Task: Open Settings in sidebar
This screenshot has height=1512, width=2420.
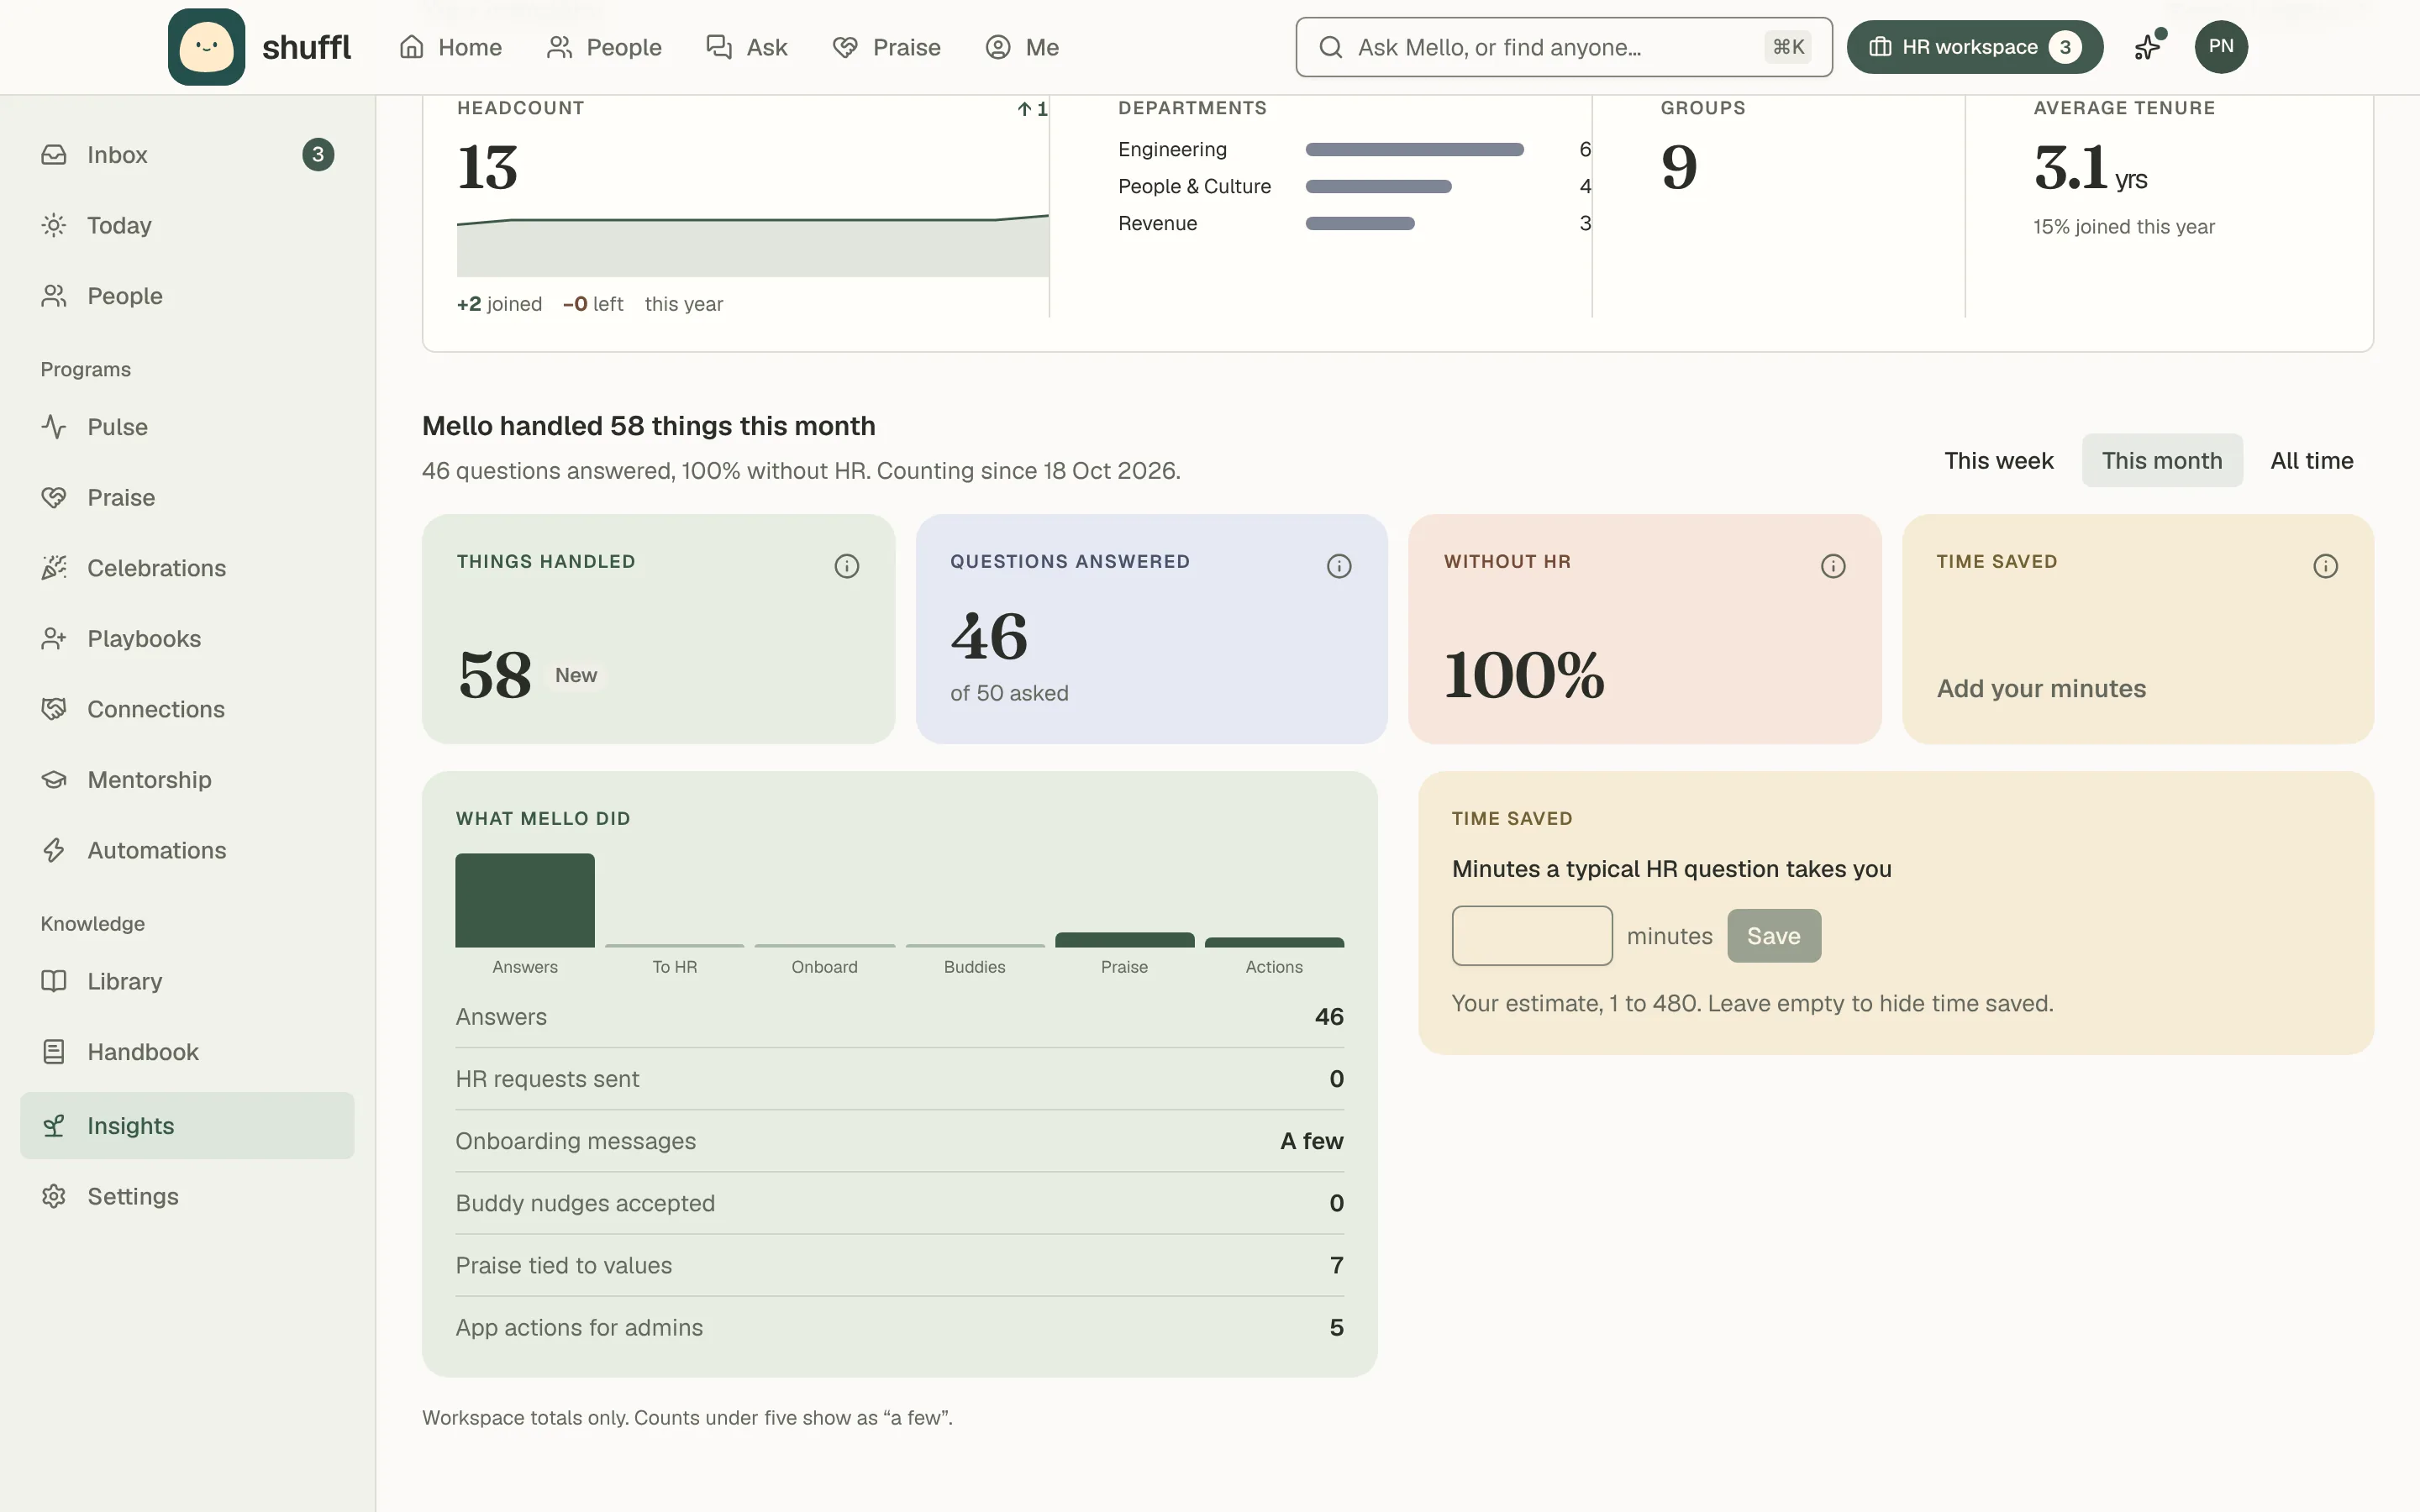Action: pyautogui.click(x=187, y=1196)
